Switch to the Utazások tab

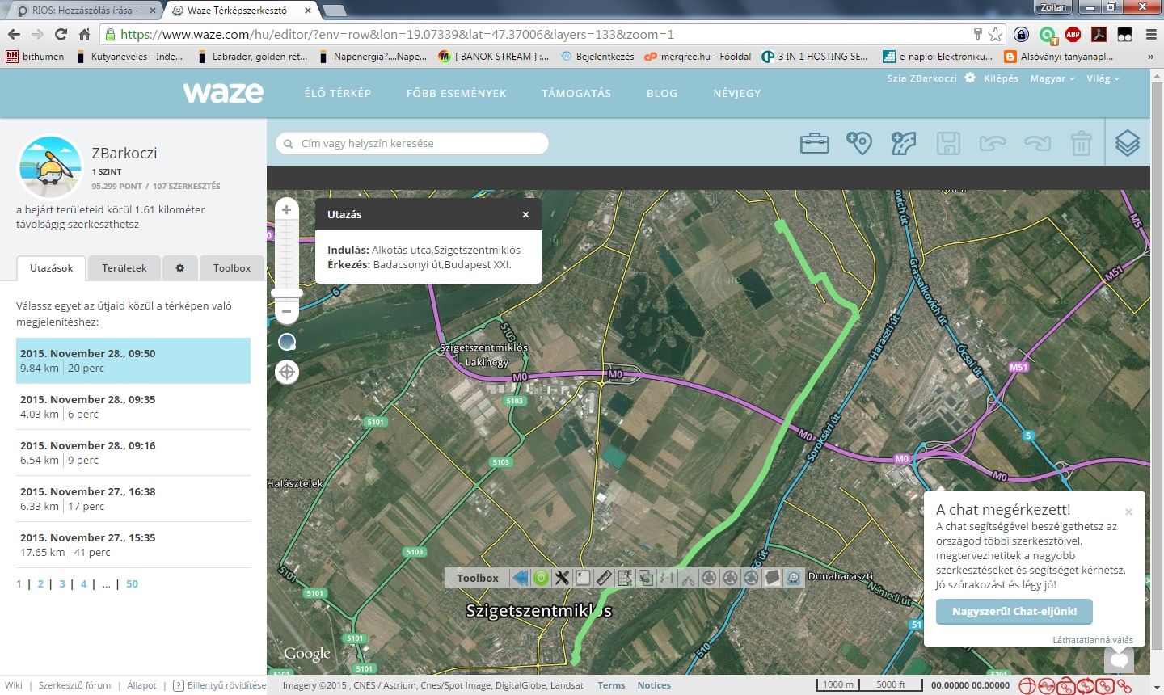tap(51, 268)
